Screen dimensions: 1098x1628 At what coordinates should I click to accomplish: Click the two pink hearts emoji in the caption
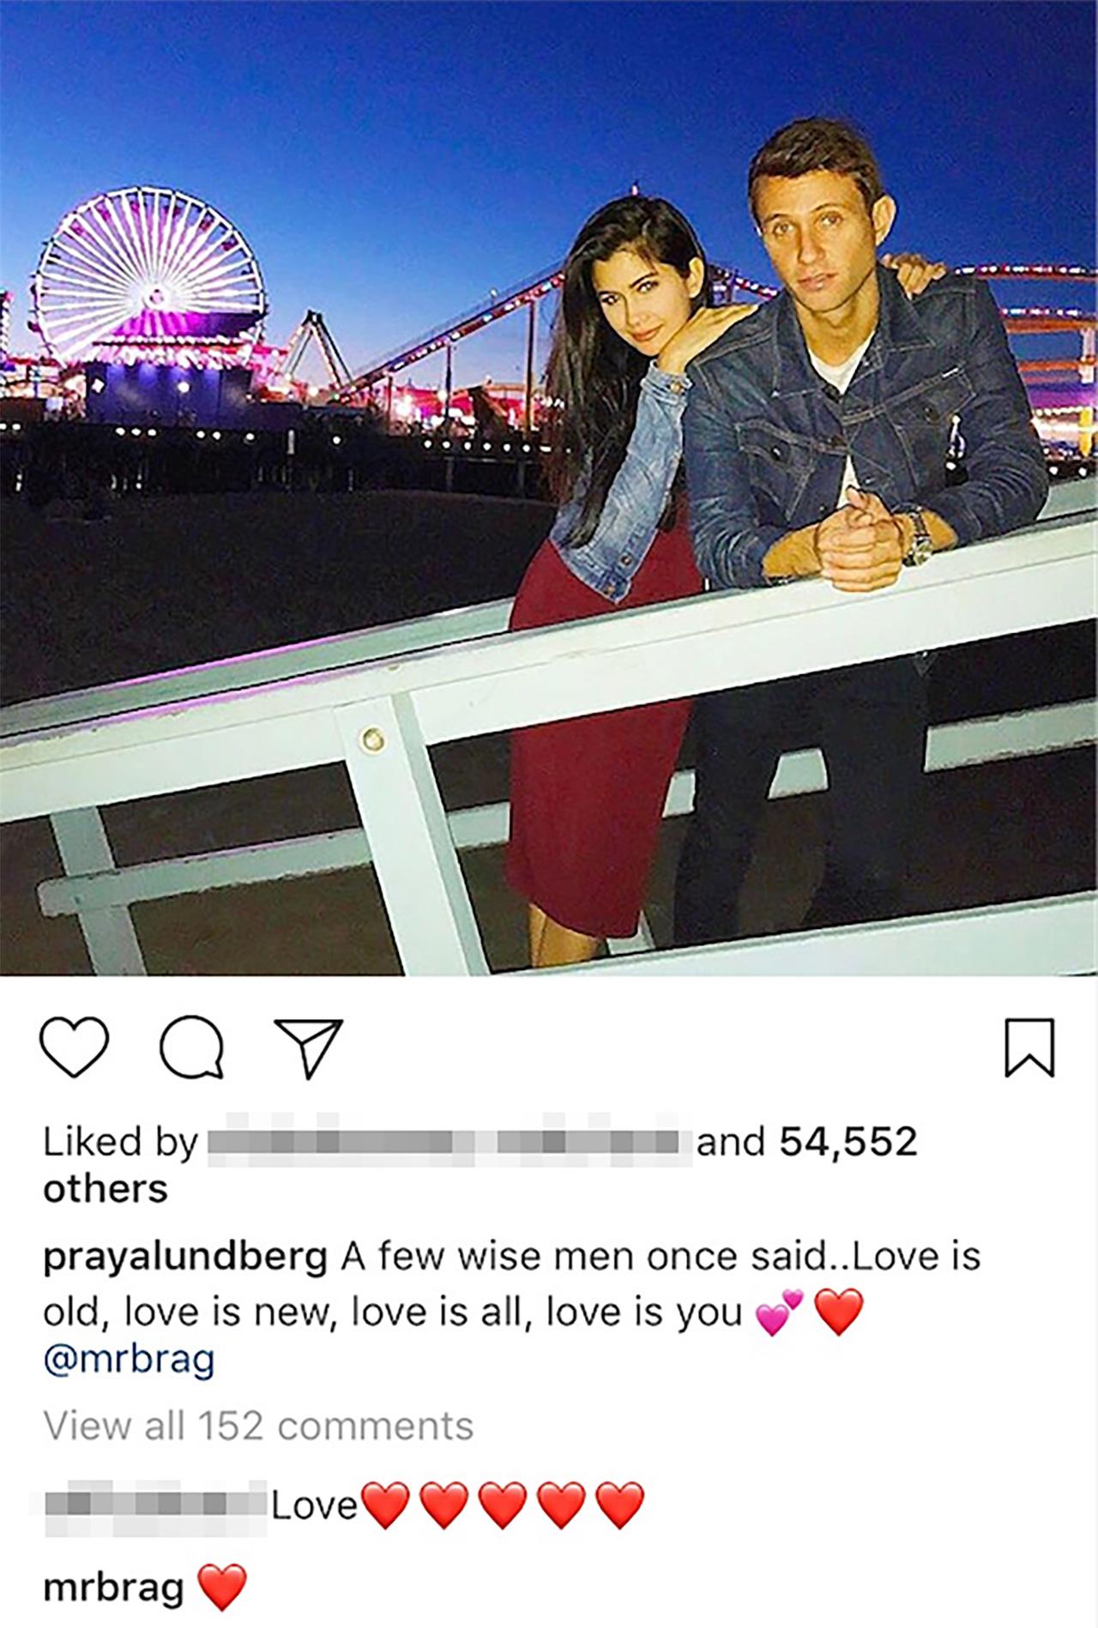(x=779, y=1312)
